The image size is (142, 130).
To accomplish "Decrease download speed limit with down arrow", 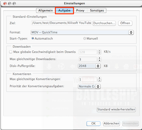I will point(99,53).
